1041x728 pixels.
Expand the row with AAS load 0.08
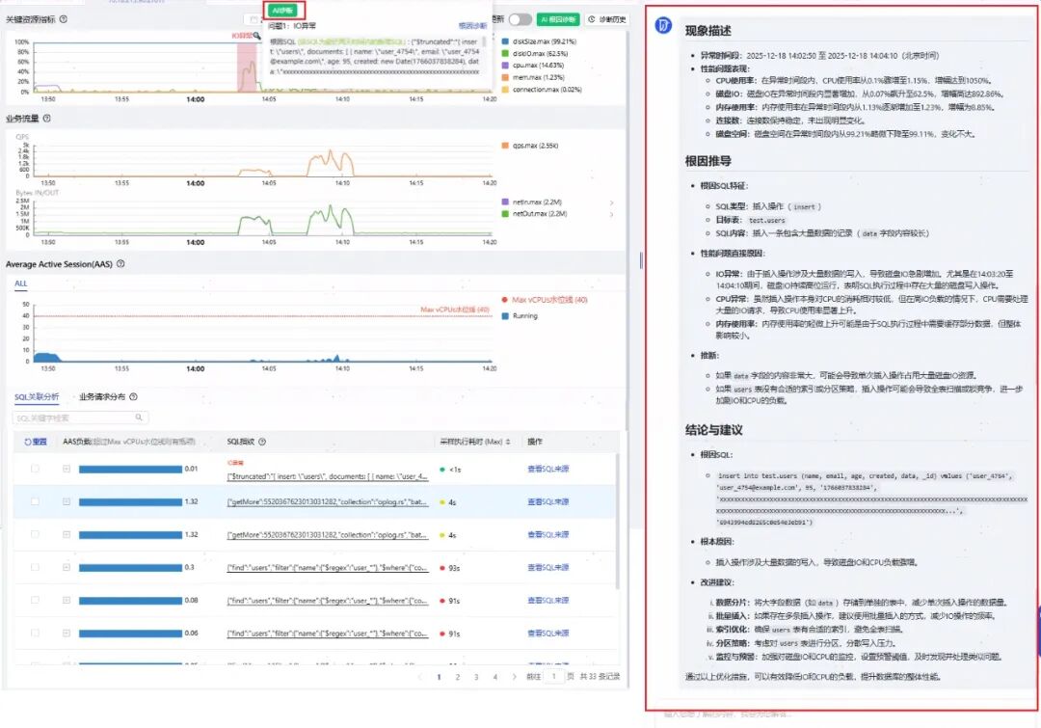67,600
